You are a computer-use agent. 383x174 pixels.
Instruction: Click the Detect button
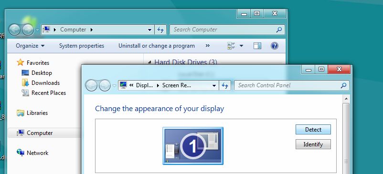coord(313,130)
